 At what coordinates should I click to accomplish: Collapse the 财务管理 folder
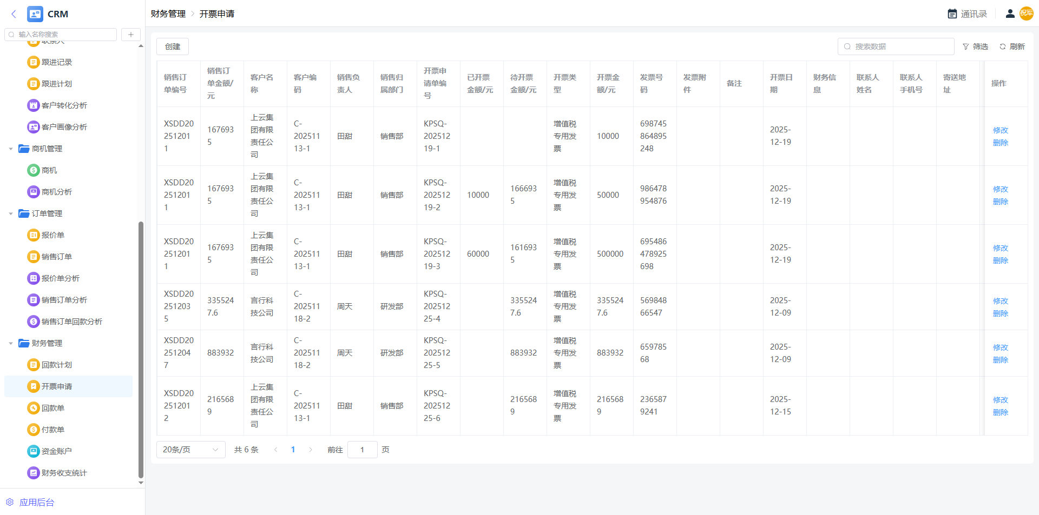[x=11, y=343]
